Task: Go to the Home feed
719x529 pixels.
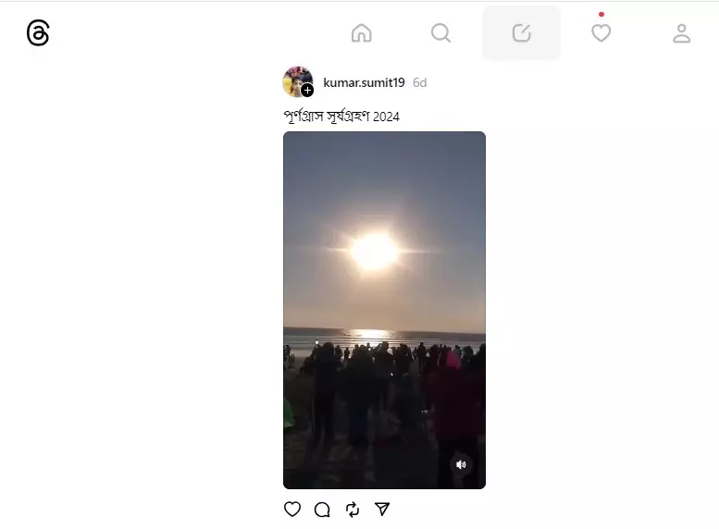Action: [361, 33]
